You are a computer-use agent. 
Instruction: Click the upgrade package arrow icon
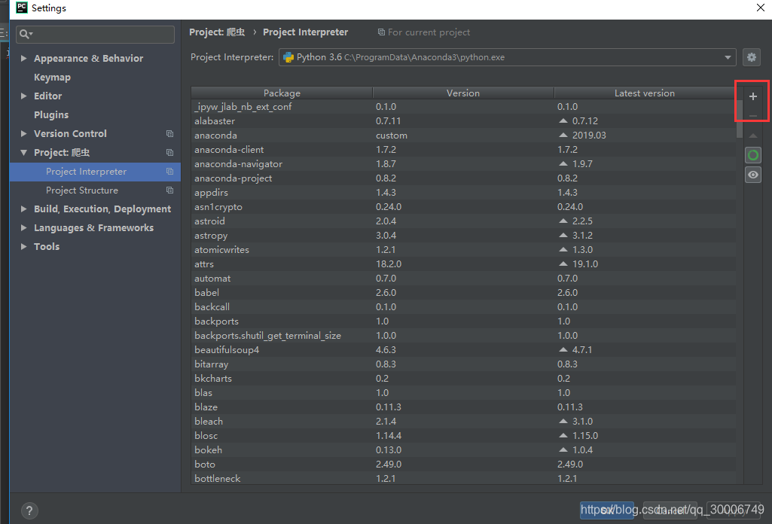point(753,136)
